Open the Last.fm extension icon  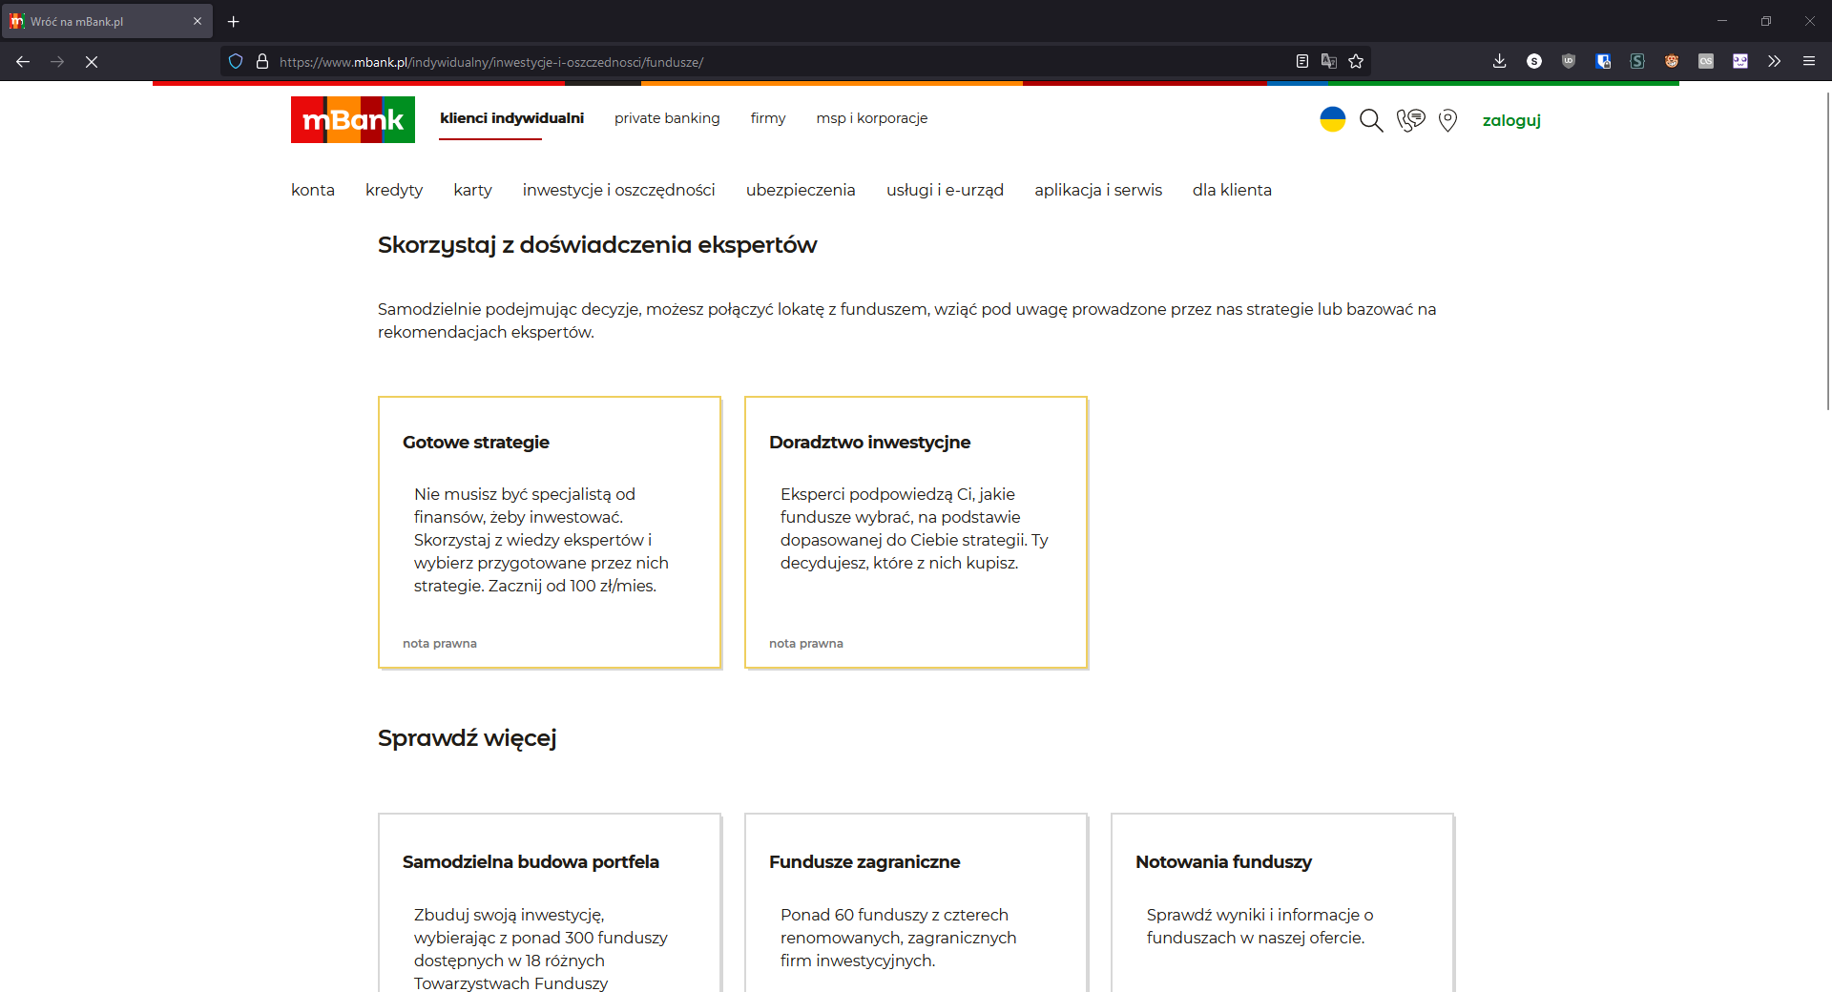pos(1706,61)
